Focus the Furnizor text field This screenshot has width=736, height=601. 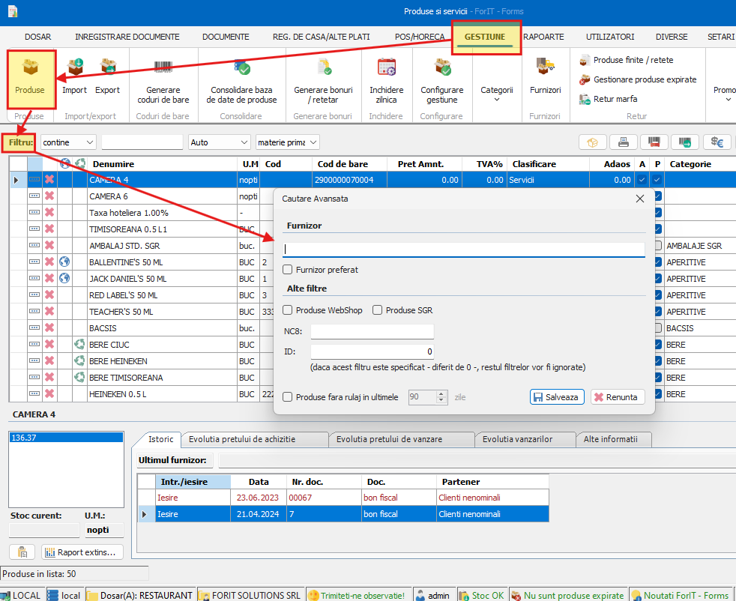click(x=464, y=249)
